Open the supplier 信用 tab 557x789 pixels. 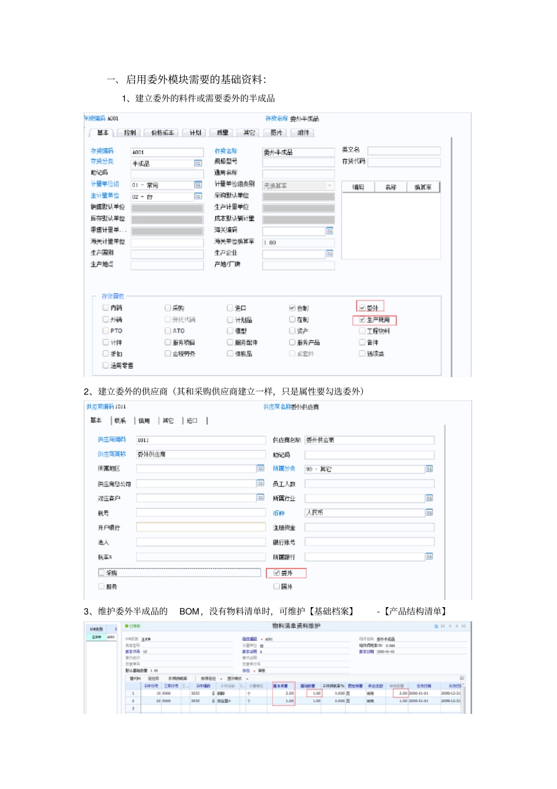point(144,421)
